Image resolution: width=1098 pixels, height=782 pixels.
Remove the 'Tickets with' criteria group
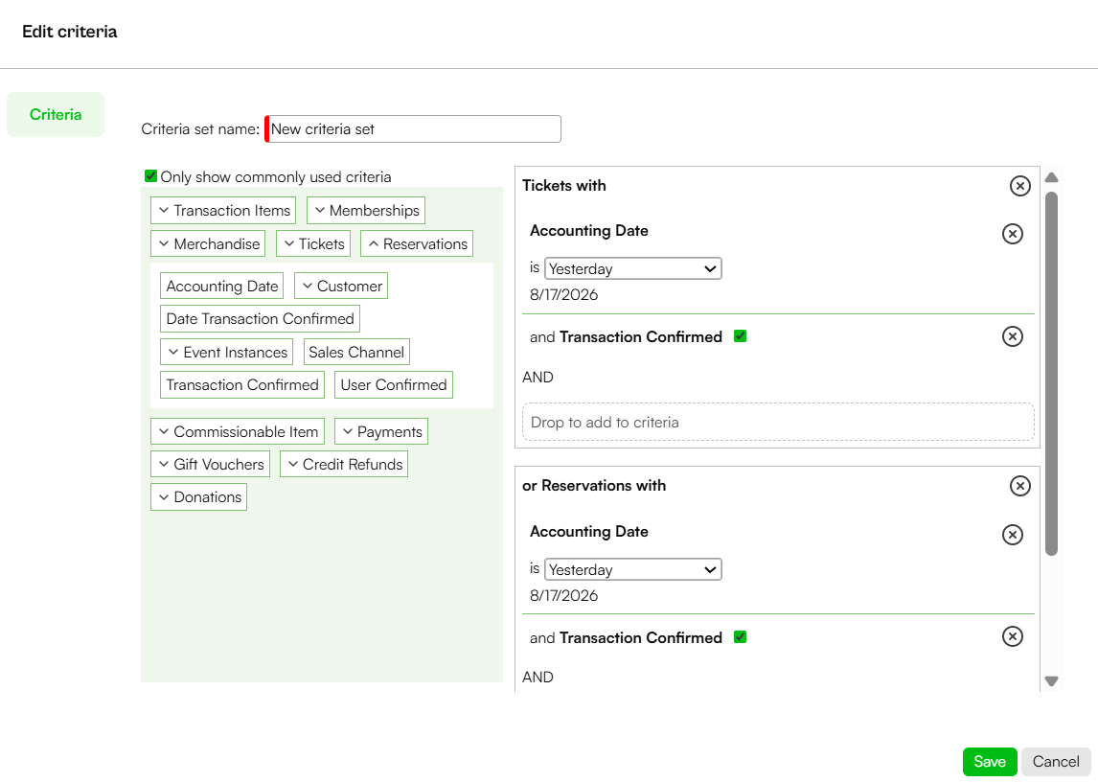pos(1019,186)
